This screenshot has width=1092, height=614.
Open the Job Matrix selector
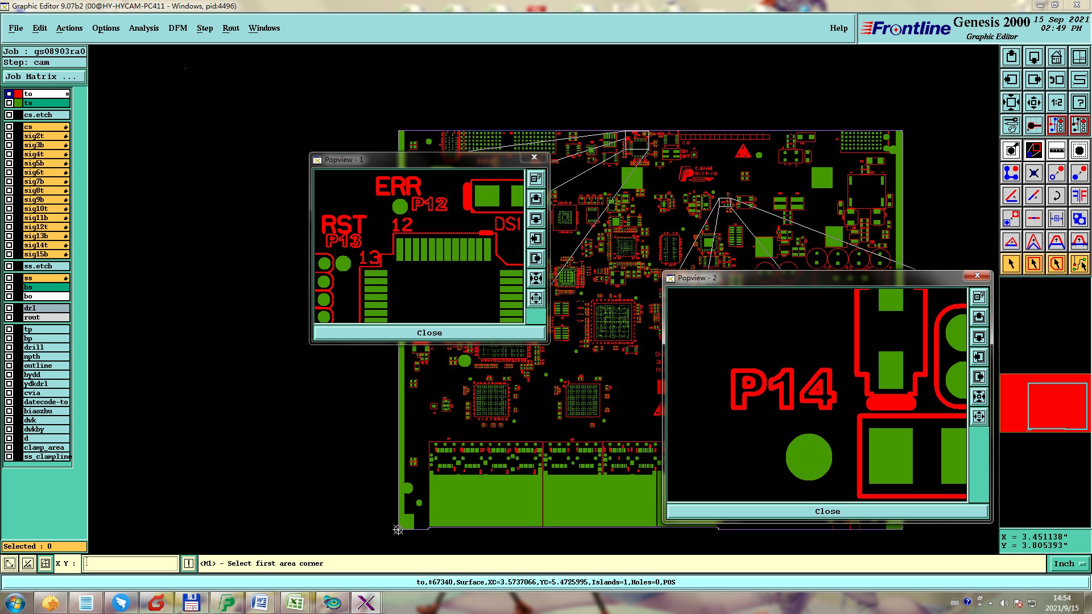[44, 76]
